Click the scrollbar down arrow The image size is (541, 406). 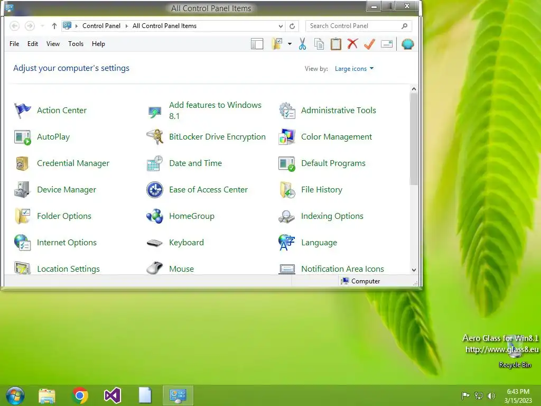414,270
